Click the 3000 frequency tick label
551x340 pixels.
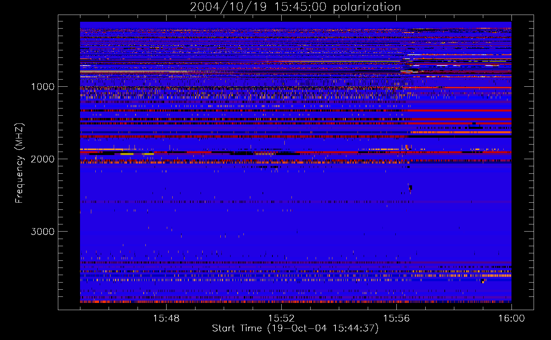43,232
